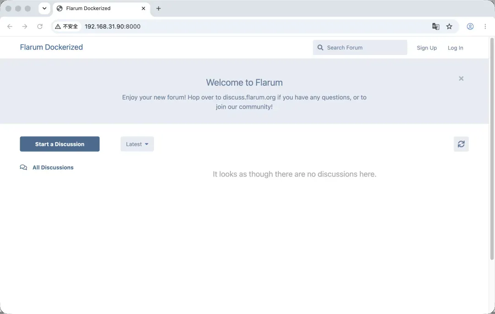495x314 pixels.
Task: Reload the page with browser refresh button
Action: tap(40, 27)
